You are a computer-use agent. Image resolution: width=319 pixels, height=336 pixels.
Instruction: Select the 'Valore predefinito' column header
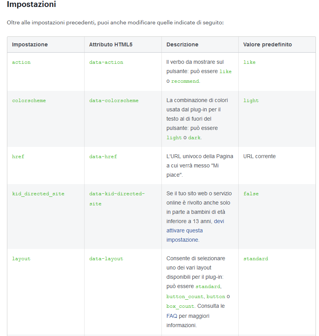pyautogui.click(x=267, y=44)
